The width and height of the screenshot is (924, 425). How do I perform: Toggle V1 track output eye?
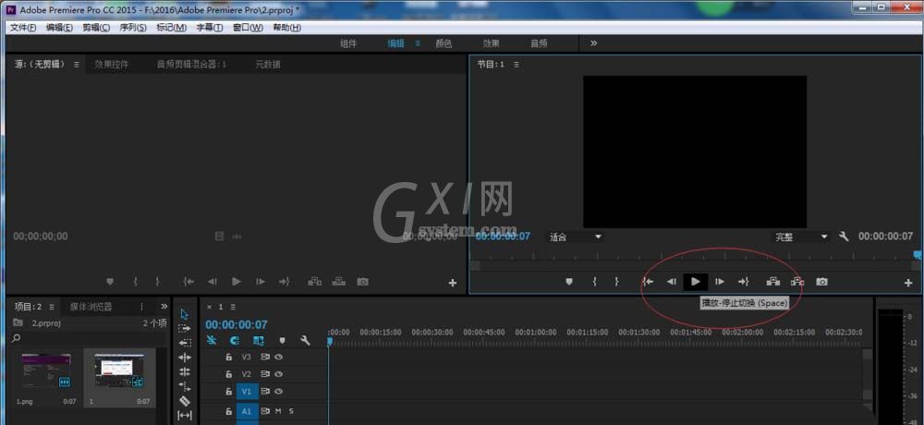[x=278, y=391]
